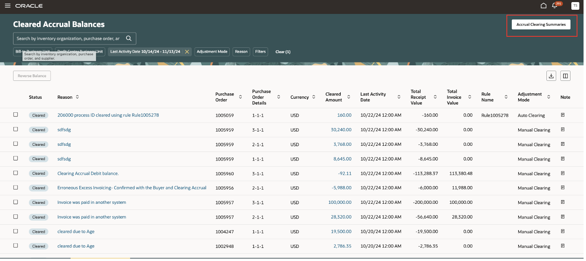Sort by Purchase Order column header

(240, 97)
